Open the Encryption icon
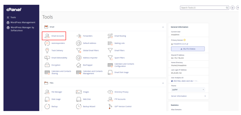Image resolution: width=241 pixels, height=115 pixels. pyautogui.click(x=47, y=65)
